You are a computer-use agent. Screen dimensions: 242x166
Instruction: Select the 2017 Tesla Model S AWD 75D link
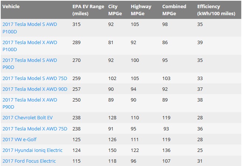35,78
